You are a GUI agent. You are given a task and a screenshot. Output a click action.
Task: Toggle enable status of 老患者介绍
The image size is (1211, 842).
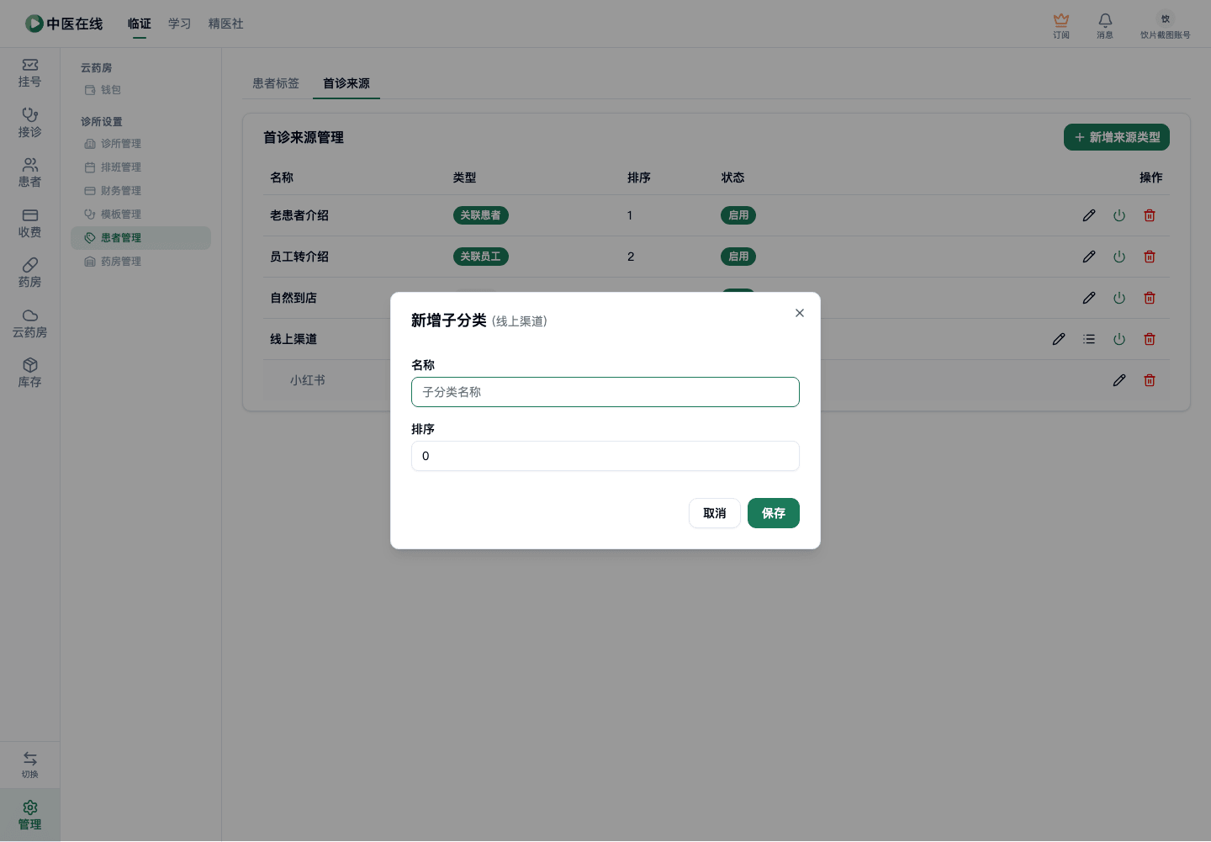pyautogui.click(x=1119, y=215)
